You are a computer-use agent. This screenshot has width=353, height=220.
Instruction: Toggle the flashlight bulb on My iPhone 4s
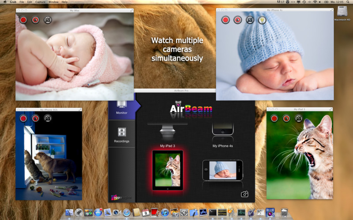pyautogui.click(x=262, y=20)
